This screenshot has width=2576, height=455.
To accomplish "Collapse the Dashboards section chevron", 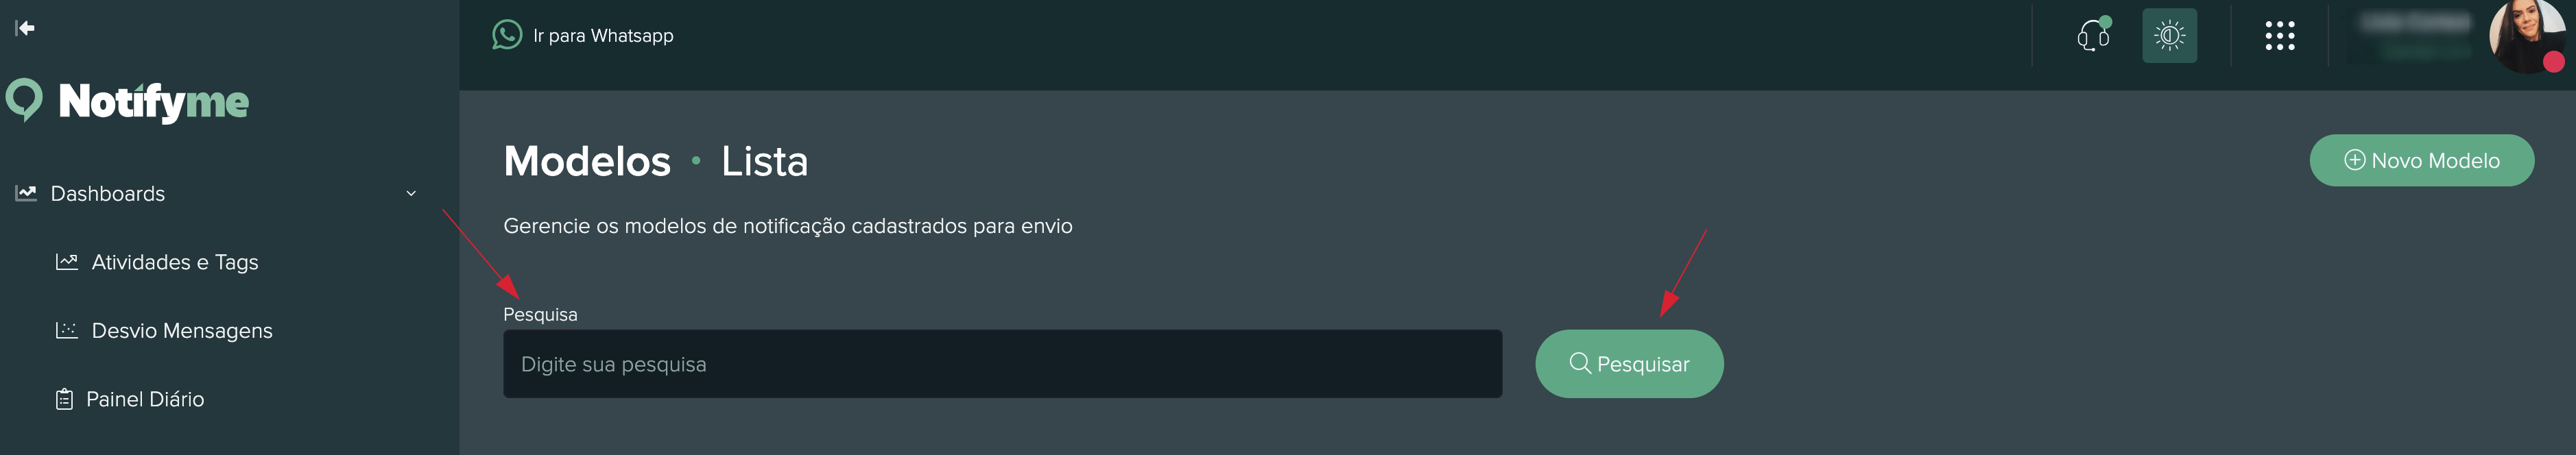I will click(411, 193).
